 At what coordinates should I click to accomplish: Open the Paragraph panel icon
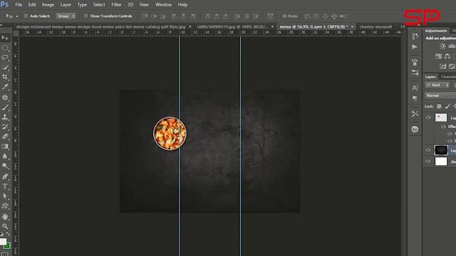415,98
